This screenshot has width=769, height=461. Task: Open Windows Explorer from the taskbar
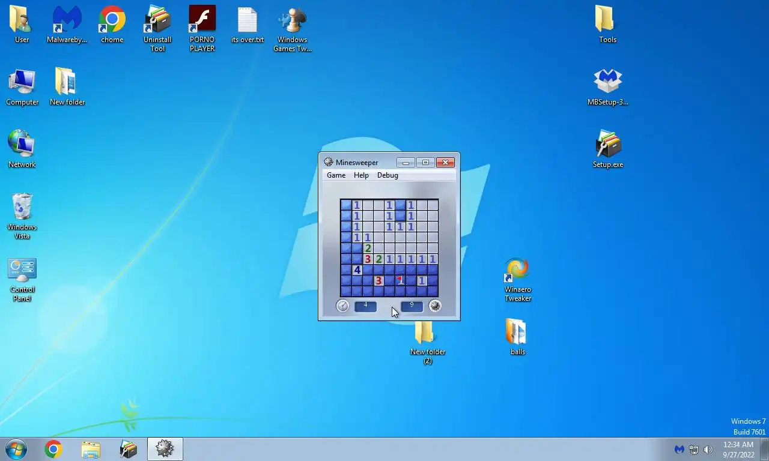91,448
